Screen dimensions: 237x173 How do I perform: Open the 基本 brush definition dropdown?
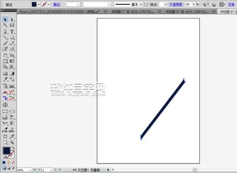(x=141, y=5)
